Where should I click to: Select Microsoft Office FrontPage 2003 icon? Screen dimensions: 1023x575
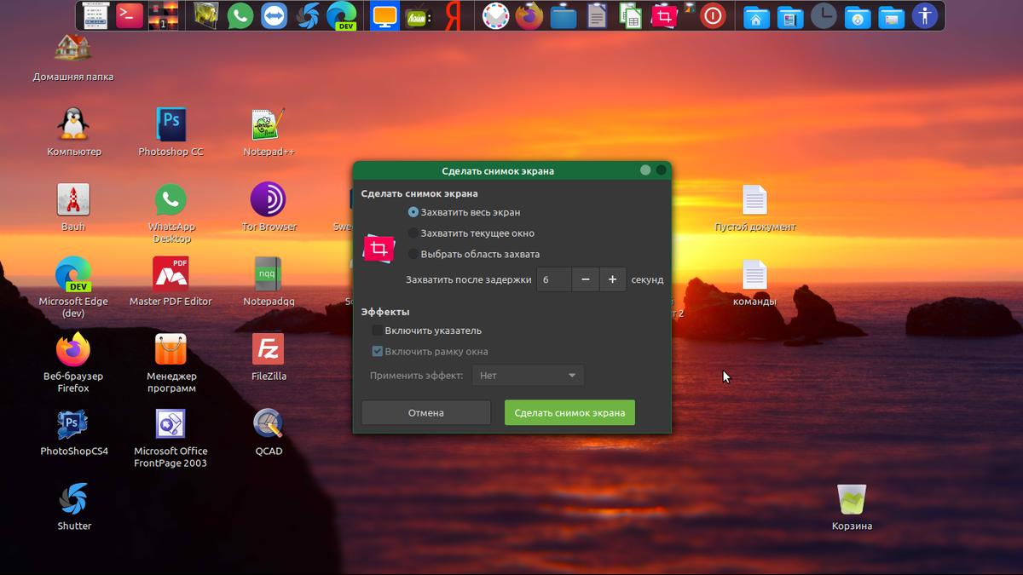coord(170,438)
